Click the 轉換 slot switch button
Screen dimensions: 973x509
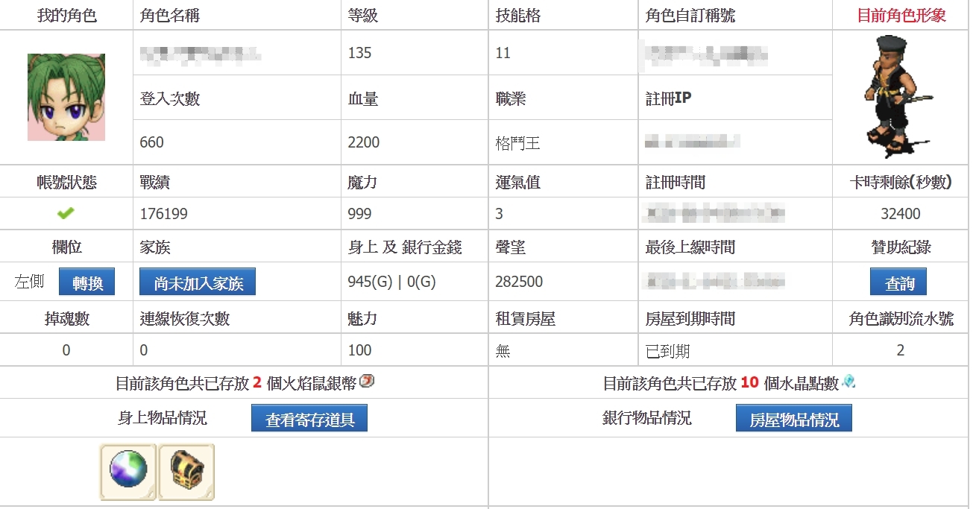point(86,282)
